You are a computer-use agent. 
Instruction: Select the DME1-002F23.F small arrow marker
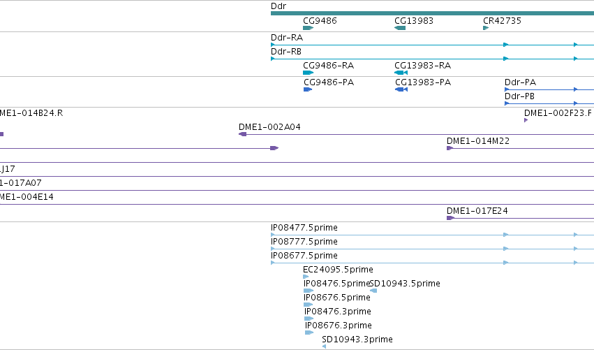tap(526, 120)
